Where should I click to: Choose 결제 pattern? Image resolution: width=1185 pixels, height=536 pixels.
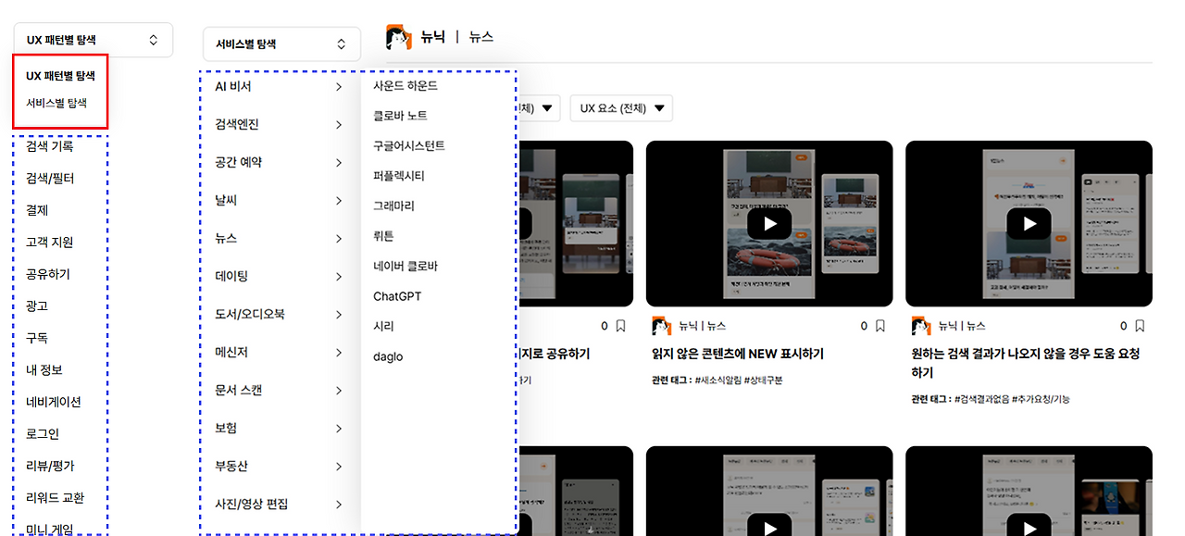(x=37, y=210)
